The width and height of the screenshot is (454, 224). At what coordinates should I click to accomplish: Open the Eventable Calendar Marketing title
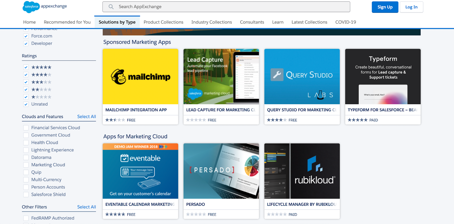[140, 204]
